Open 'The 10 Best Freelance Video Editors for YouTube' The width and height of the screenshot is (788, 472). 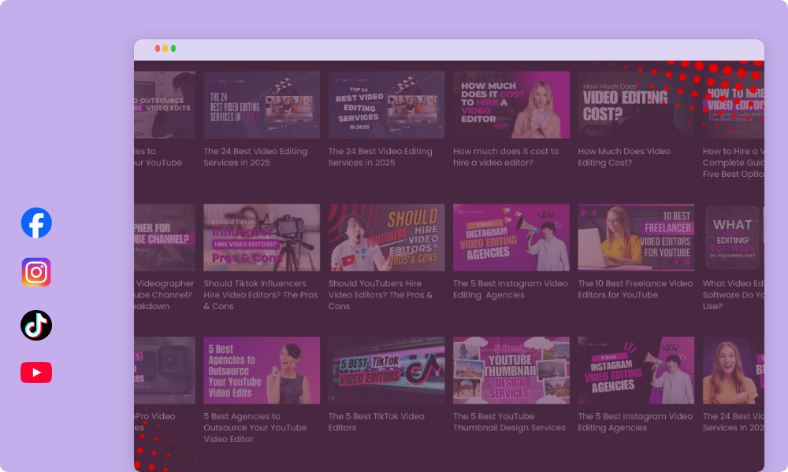point(635,289)
